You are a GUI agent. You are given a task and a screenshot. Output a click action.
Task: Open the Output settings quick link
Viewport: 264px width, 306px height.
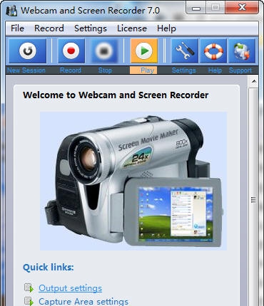(70, 288)
